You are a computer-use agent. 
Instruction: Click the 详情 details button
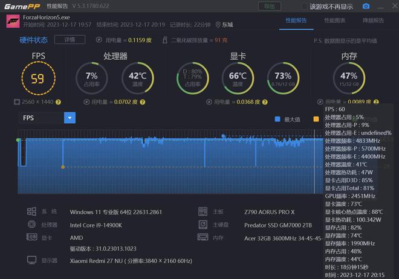(x=70, y=40)
